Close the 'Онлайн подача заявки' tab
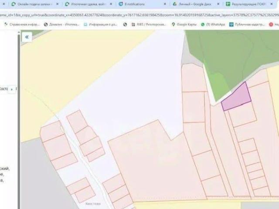Screen dimensions: 279x209 pyautogui.click(x=57, y=4)
